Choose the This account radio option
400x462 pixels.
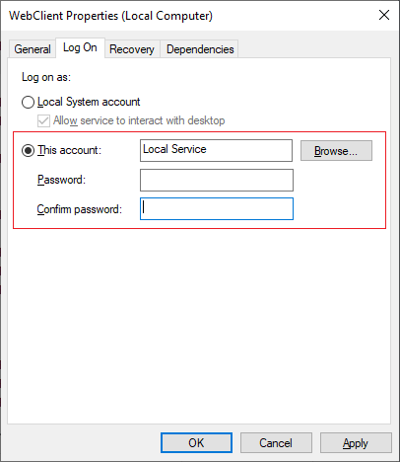(x=28, y=150)
